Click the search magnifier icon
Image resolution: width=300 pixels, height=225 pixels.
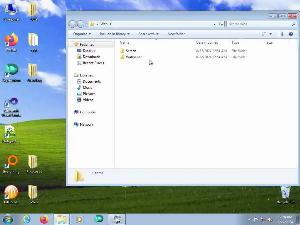click(x=294, y=24)
